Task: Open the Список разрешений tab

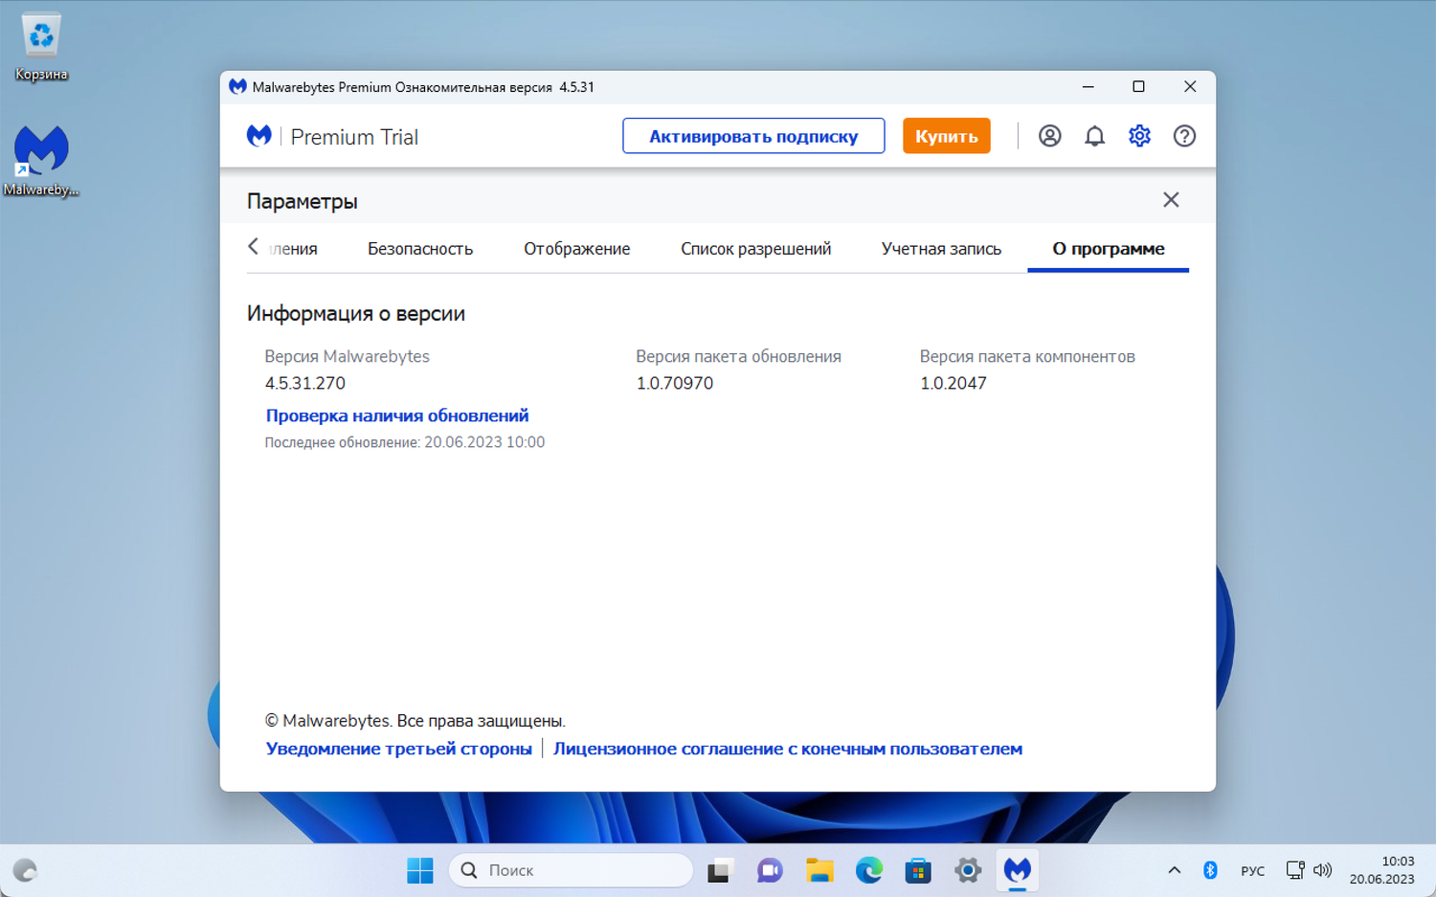Action: (755, 249)
